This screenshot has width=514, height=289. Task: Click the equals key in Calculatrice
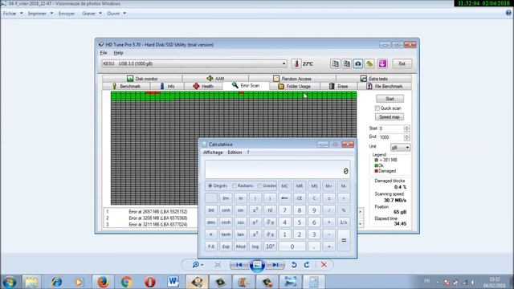344,240
